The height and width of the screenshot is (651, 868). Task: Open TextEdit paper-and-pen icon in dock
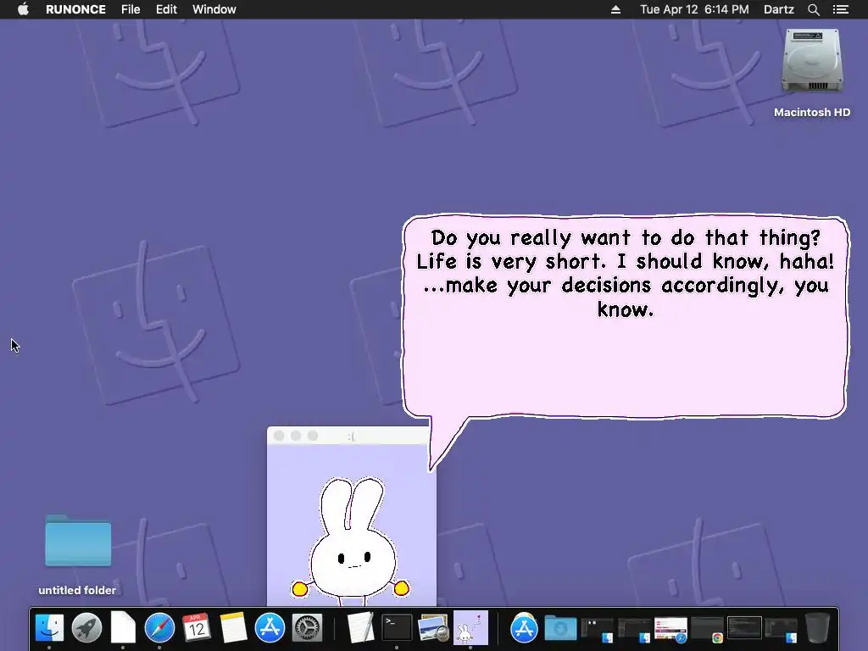coord(360,628)
